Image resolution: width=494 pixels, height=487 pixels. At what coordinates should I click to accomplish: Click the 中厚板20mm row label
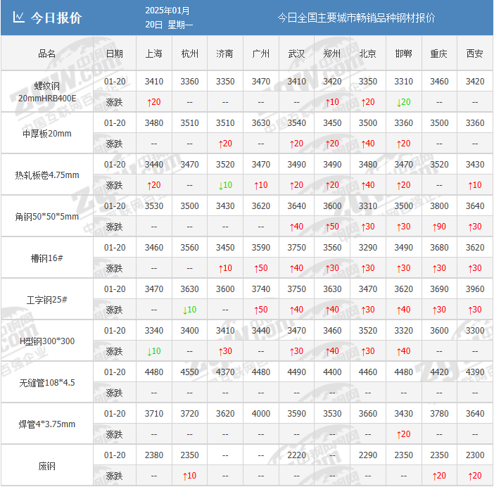(47, 134)
